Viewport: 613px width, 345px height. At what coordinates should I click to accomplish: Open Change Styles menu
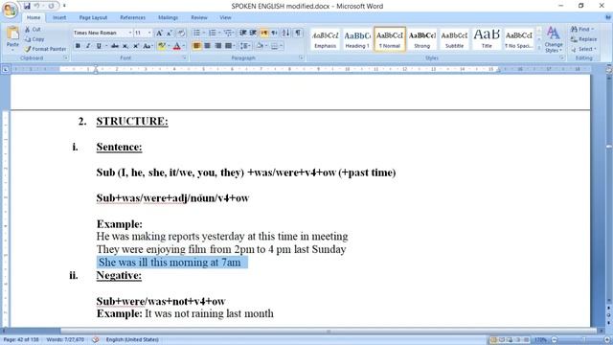554,39
